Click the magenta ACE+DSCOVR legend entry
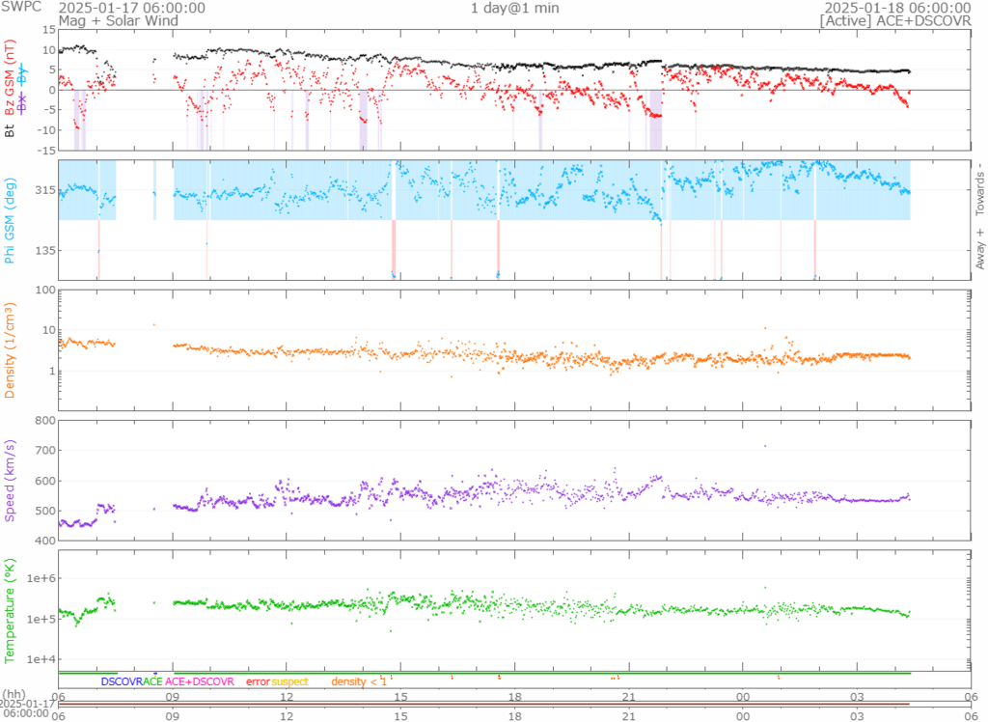The image size is (988, 722). [x=200, y=681]
